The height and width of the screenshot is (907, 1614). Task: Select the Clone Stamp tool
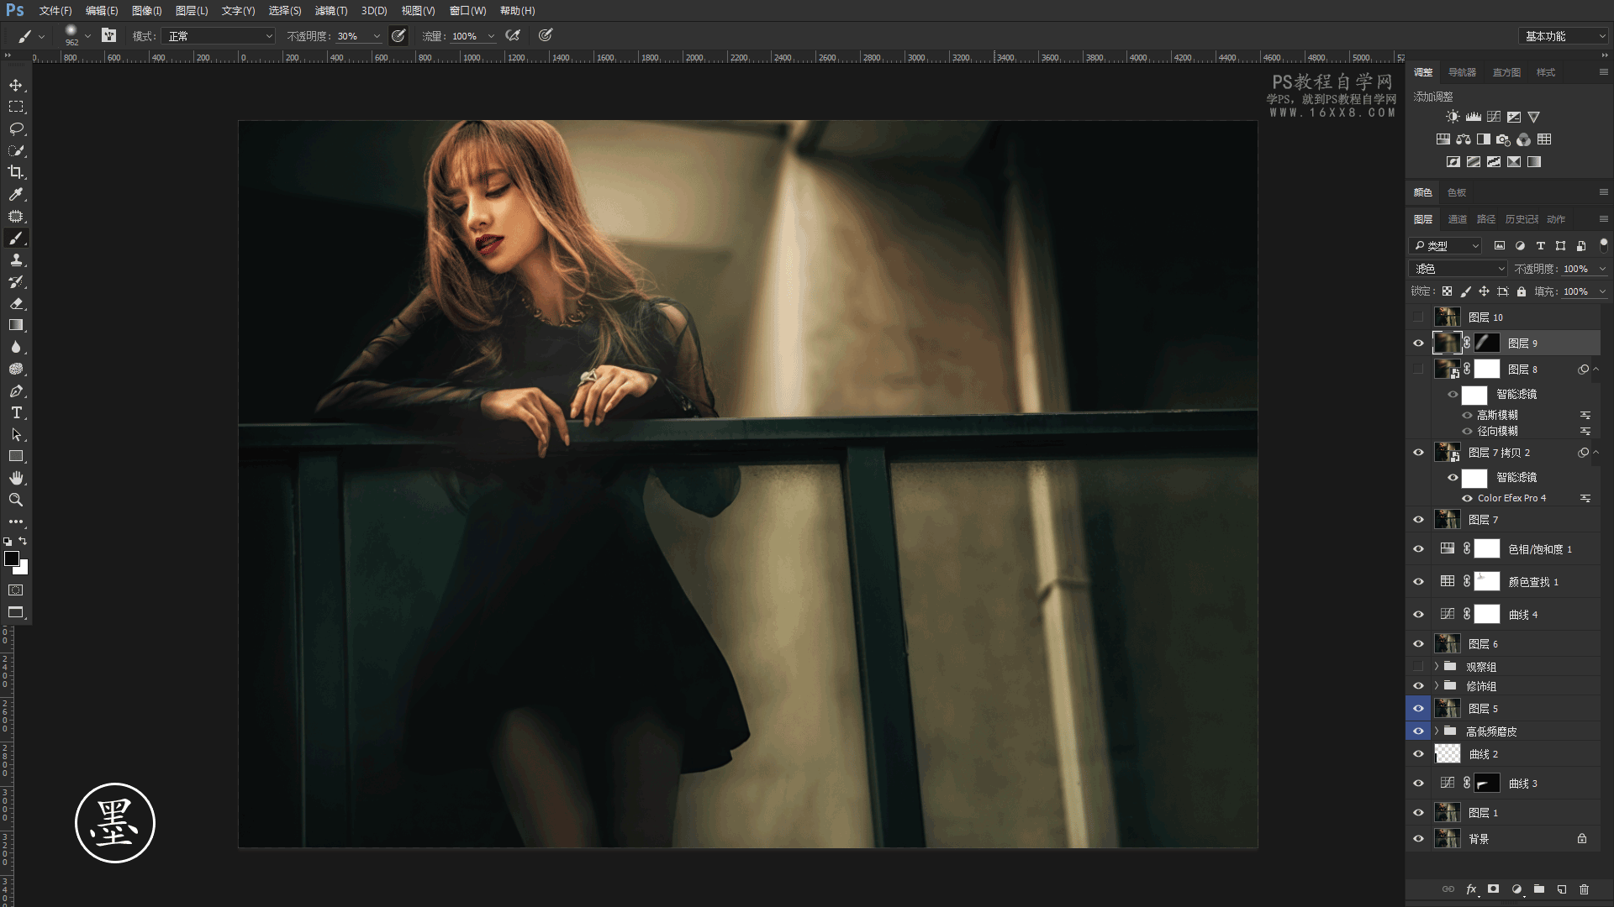tap(16, 260)
